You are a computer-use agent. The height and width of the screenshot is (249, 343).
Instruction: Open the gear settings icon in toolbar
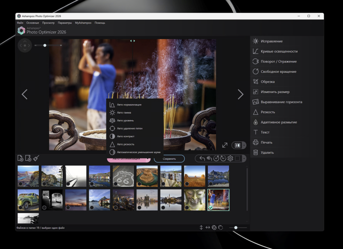click(230, 159)
